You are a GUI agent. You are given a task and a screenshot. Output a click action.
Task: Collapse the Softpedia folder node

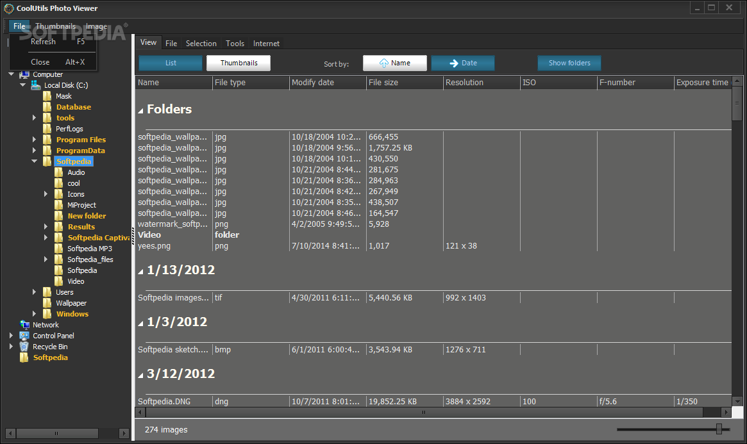tap(34, 161)
